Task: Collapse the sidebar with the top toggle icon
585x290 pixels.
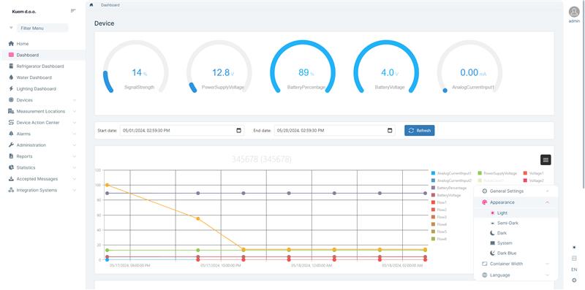Action: 73,11
